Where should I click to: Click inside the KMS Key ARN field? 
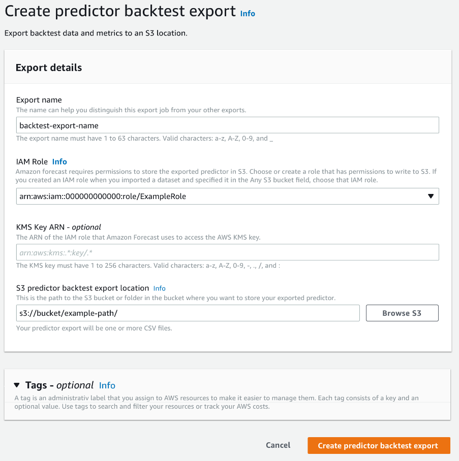pos(228,252)
